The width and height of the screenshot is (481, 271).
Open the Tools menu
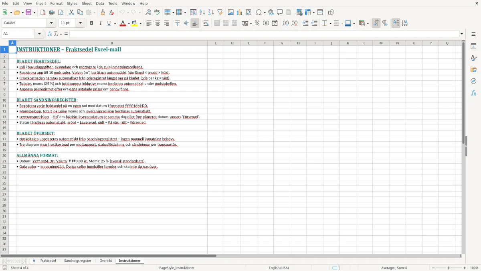pyautogui.click(x=113, y=3)
